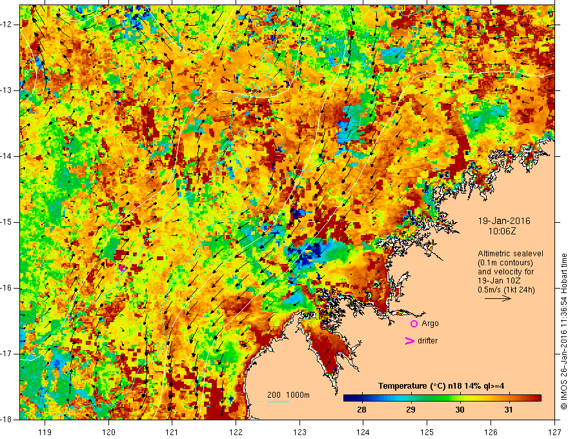Click longitude axis label '122'
The width and height of the screenshot is (568, 439).
click(x=236, y=432)
